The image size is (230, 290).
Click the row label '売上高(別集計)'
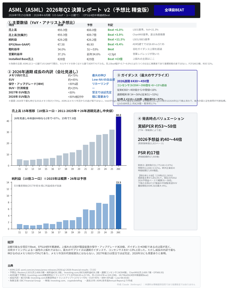pos(18,35)
